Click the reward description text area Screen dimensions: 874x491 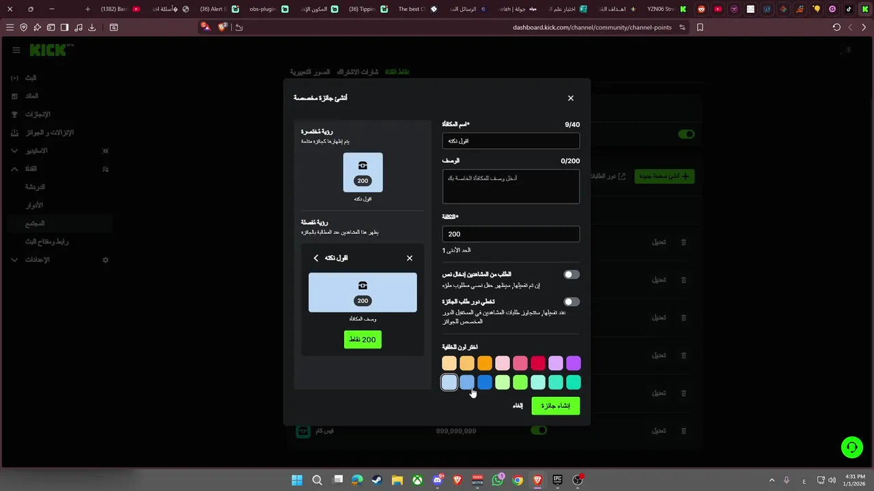(511, 186)
